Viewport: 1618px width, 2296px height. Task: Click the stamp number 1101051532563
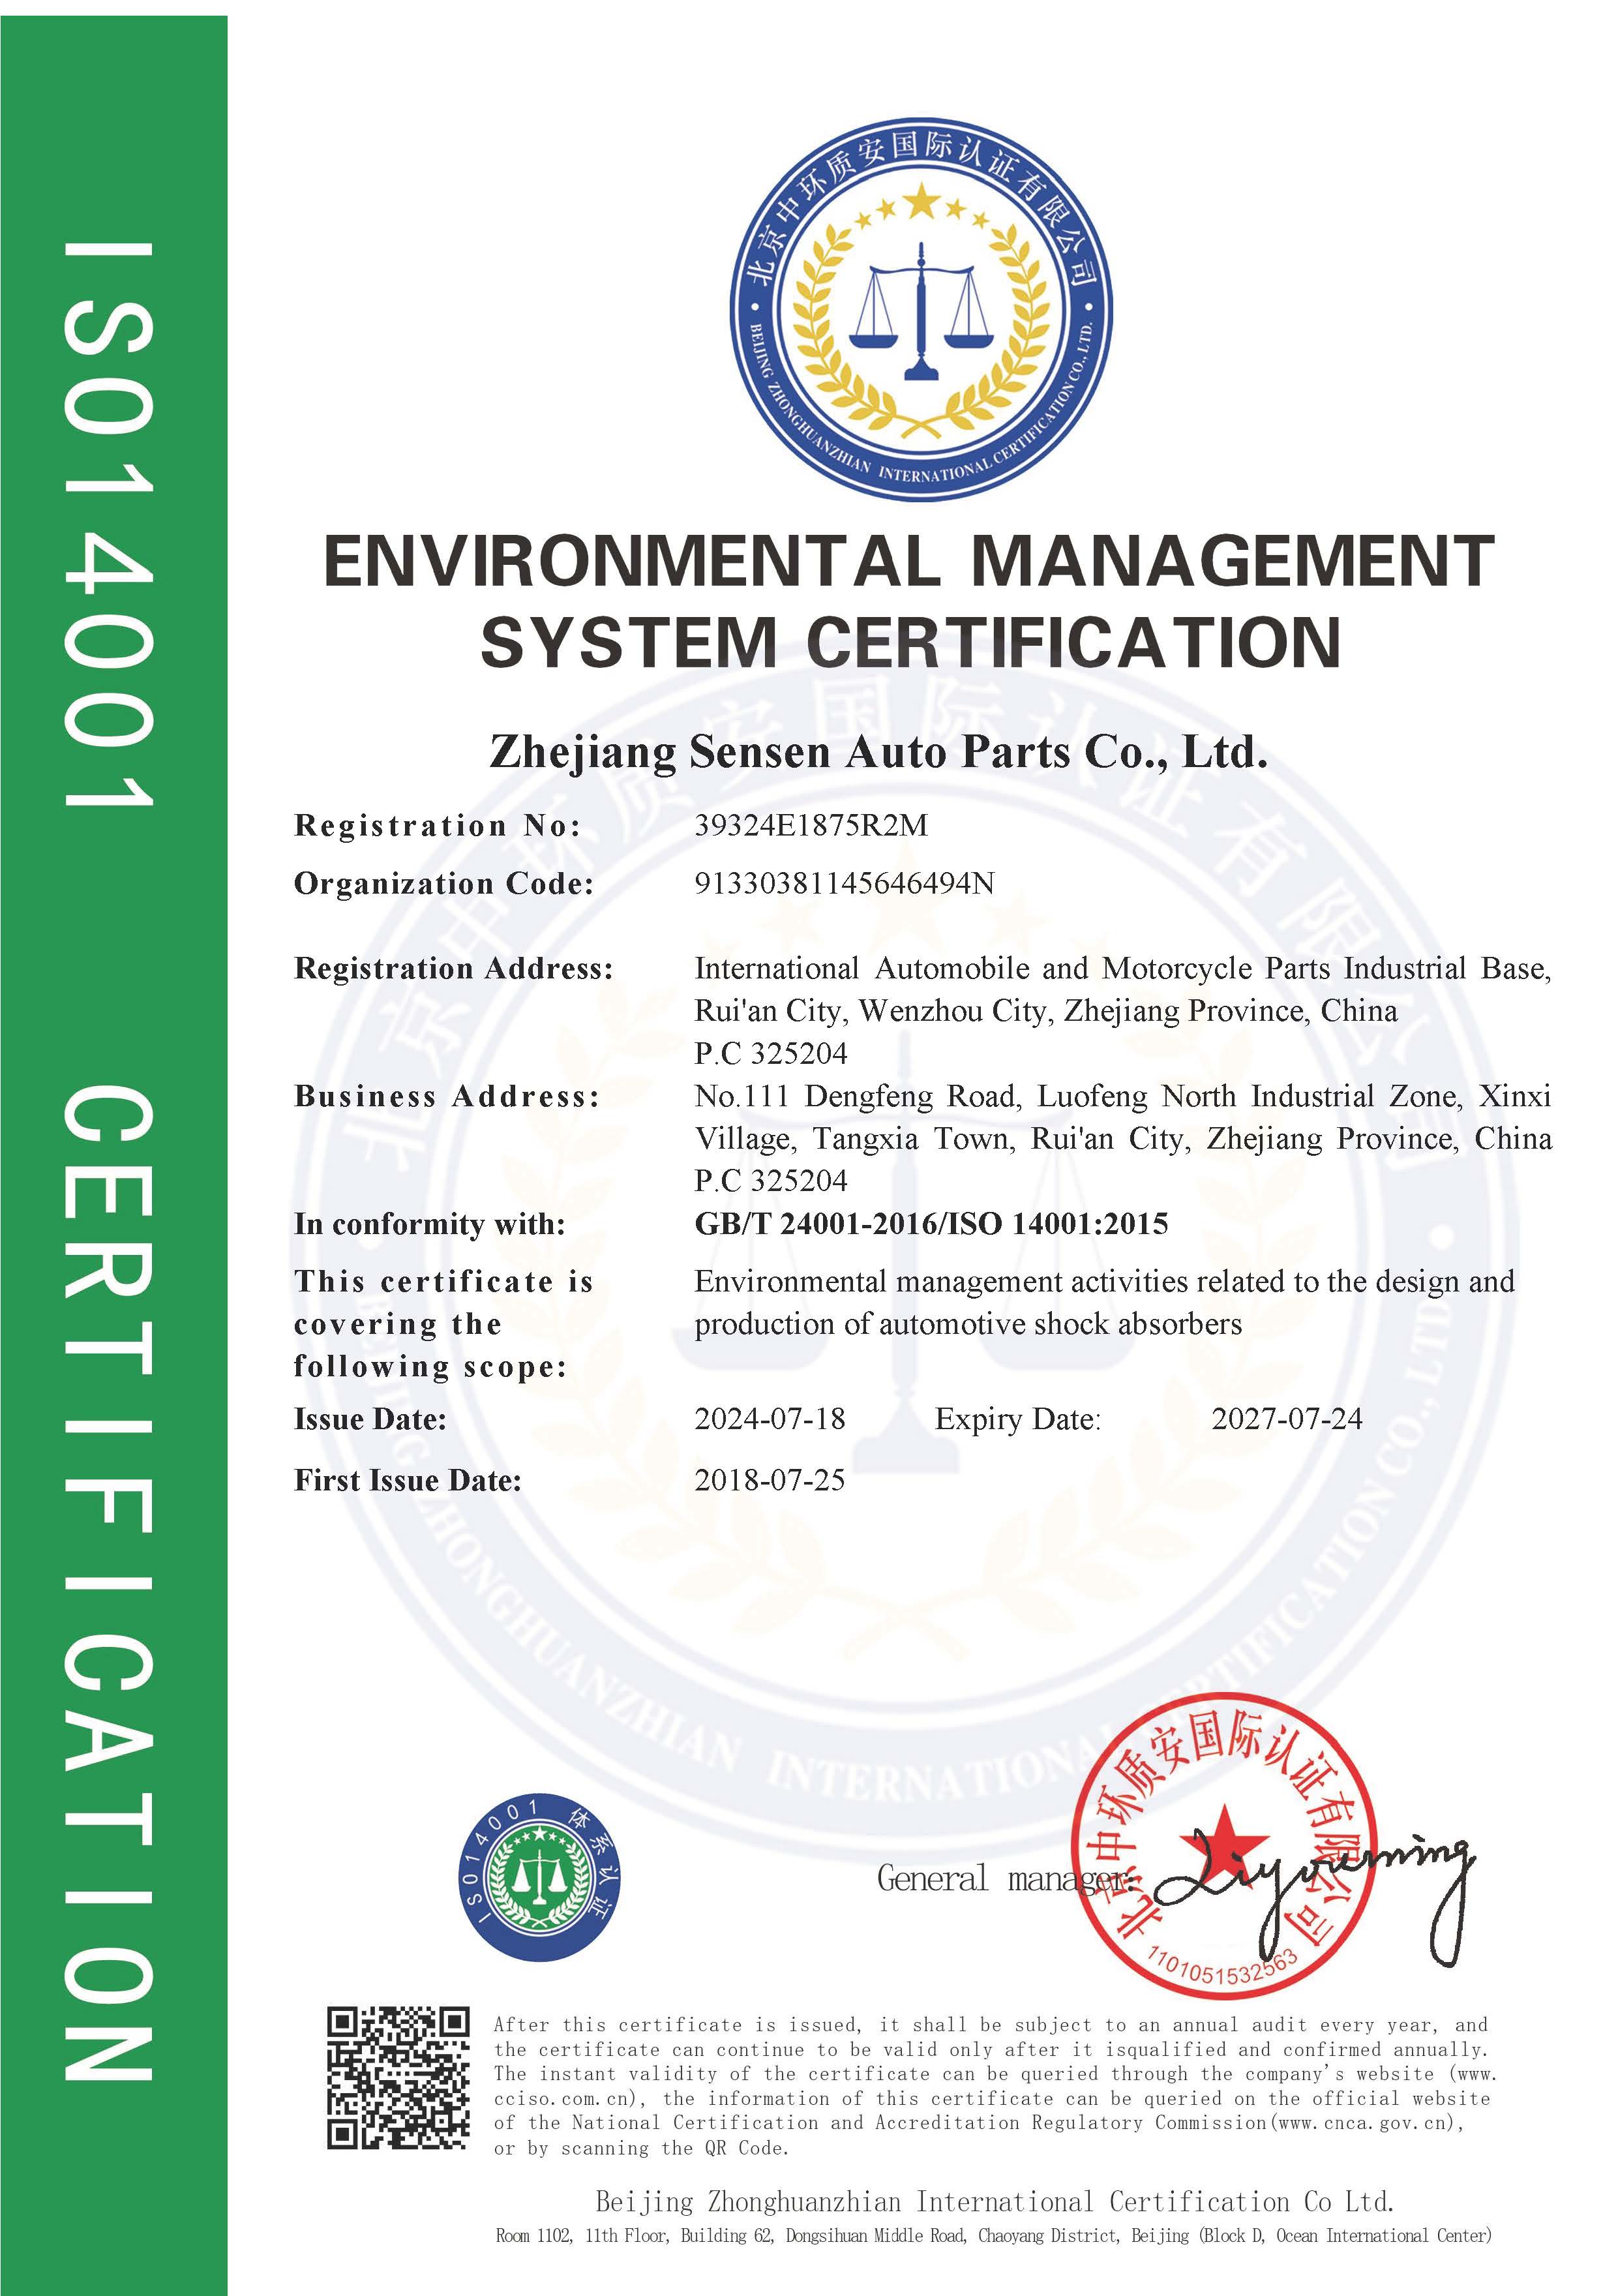click(1222, 1965)
